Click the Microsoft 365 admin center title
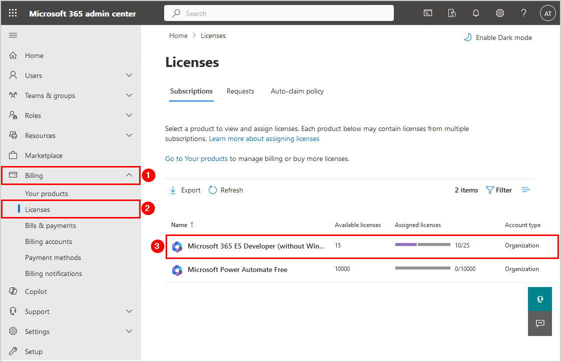Image resolution: width=561 pixels, height=362 pixels. pyautogui.click(x=83, y=13)
